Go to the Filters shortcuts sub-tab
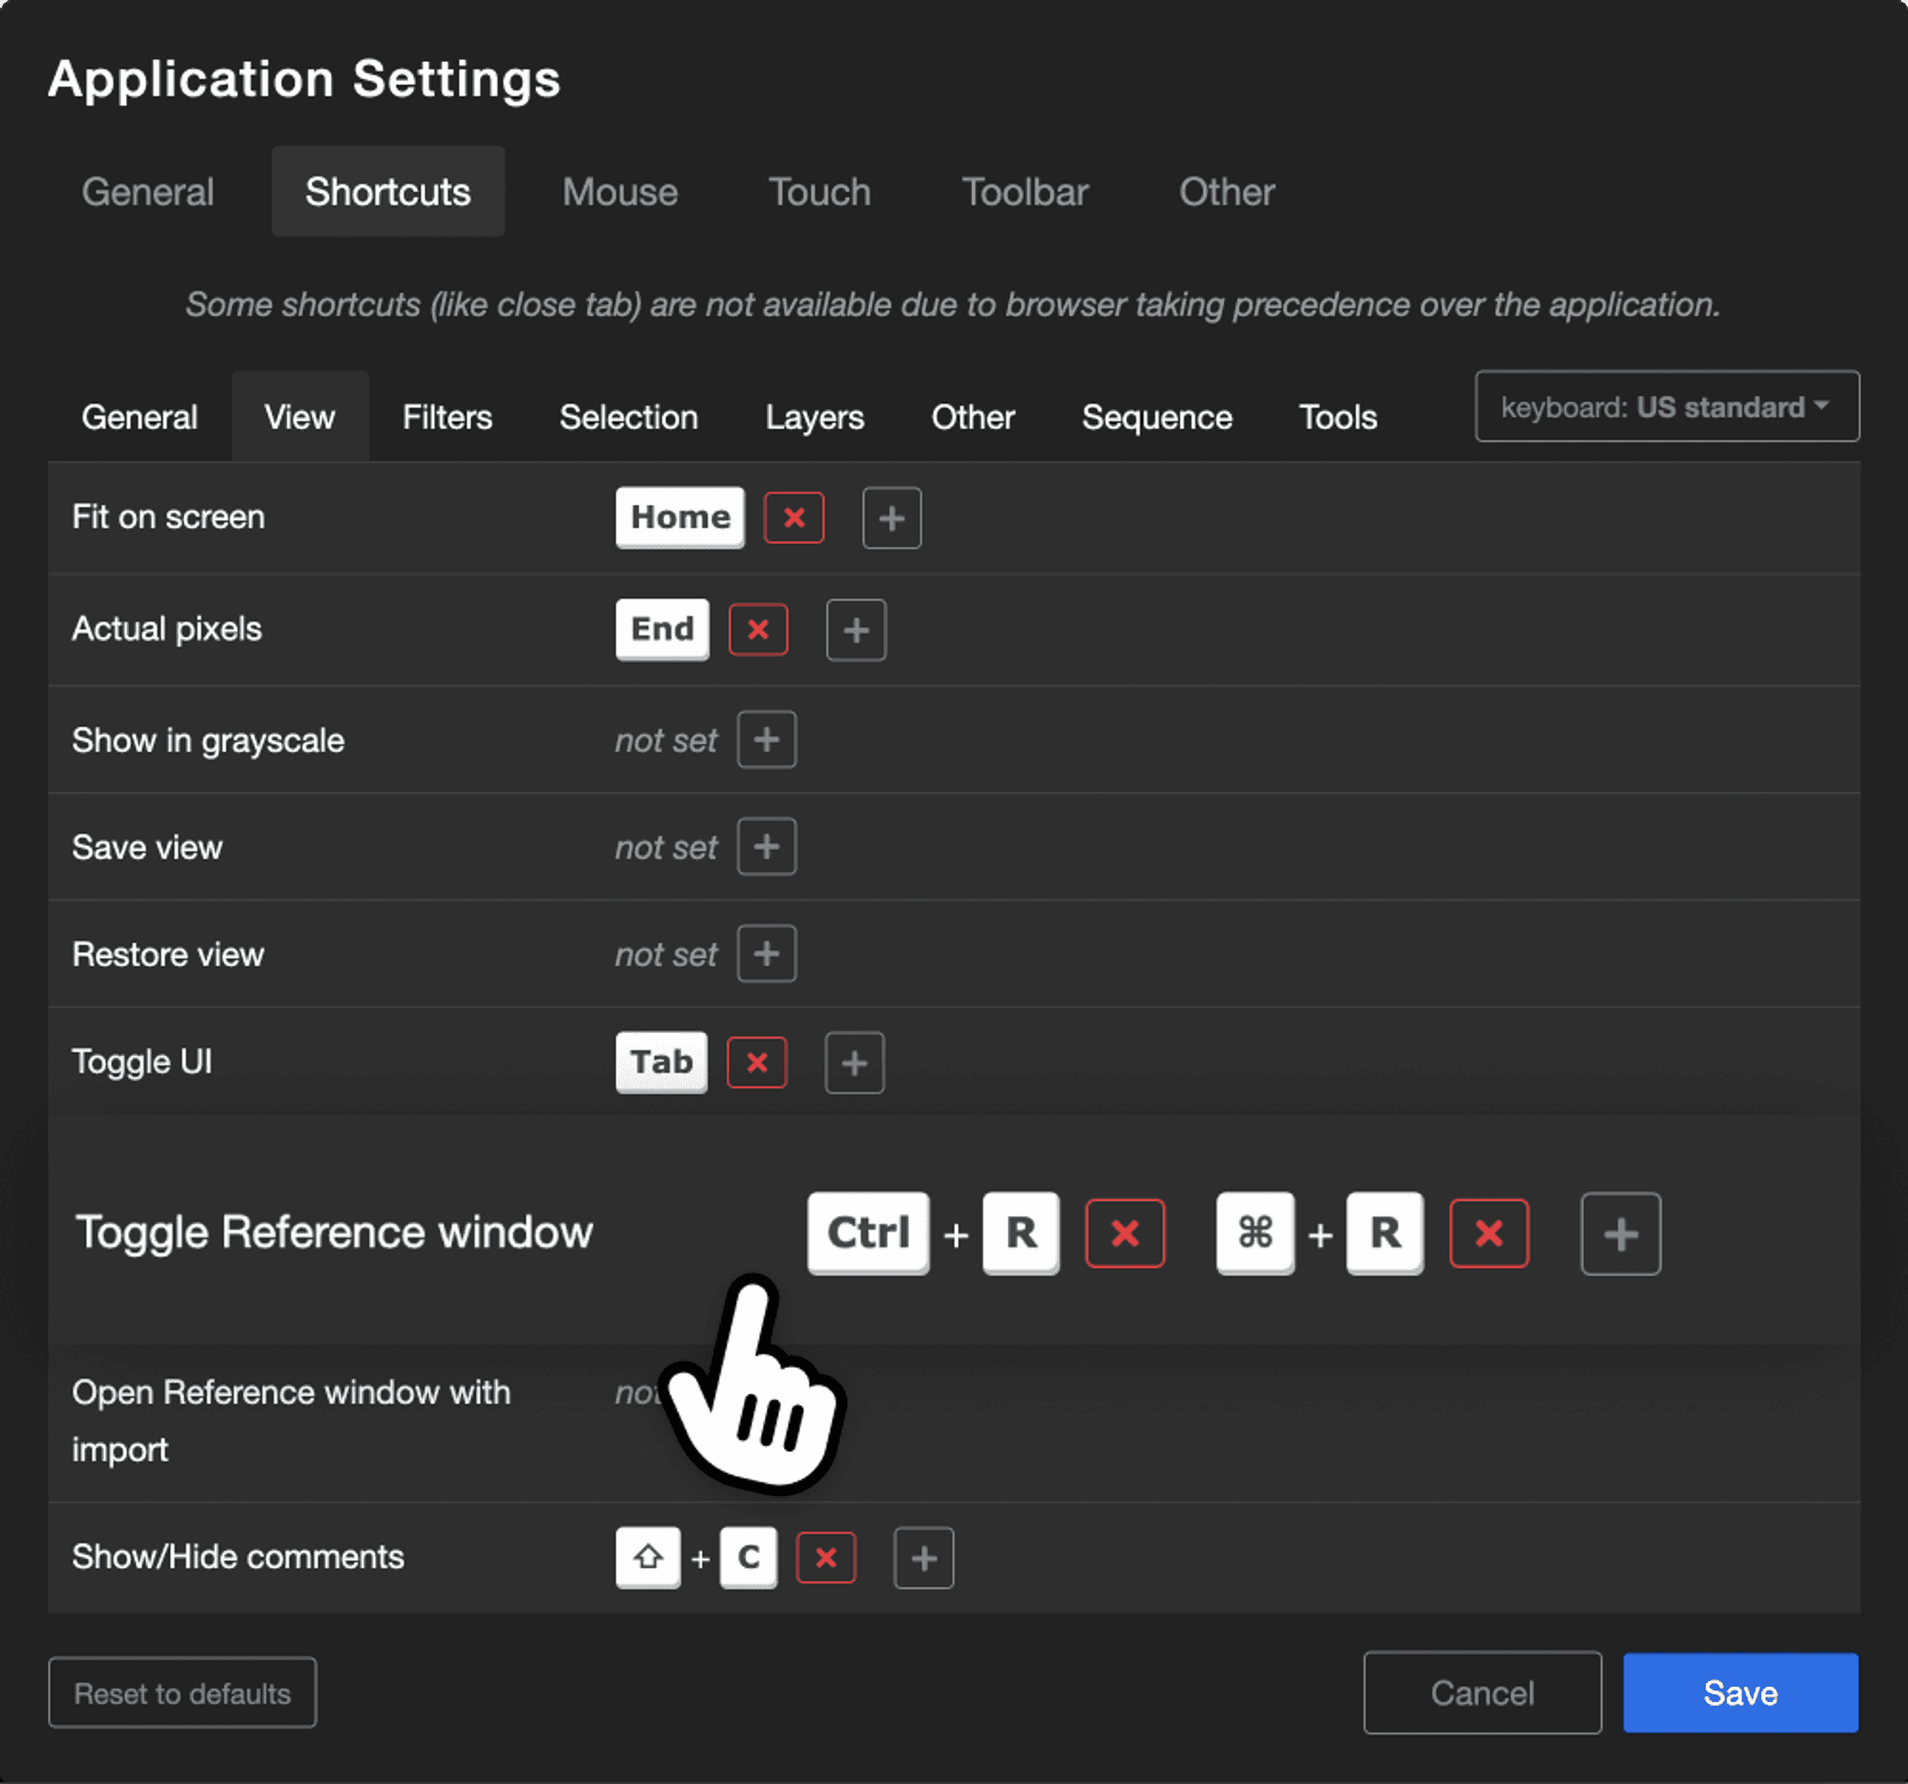The width and height of the screenshot is (1908, 1784). 447,418
